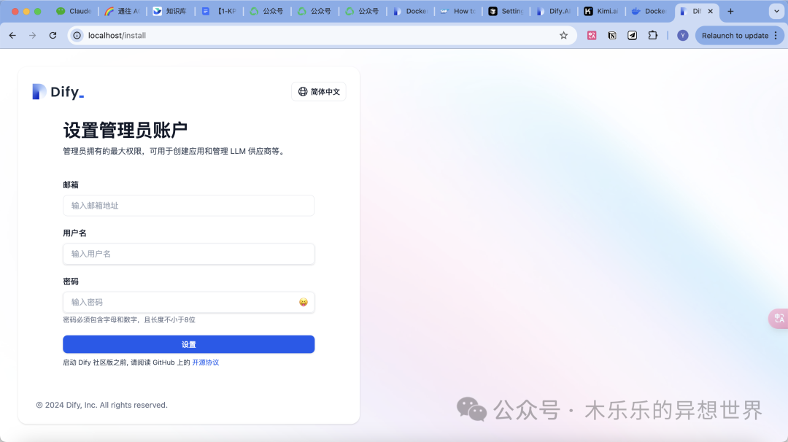788x442 pixels.
Task: Focus the 邮箱 email input field
Action: pos(188,206)
